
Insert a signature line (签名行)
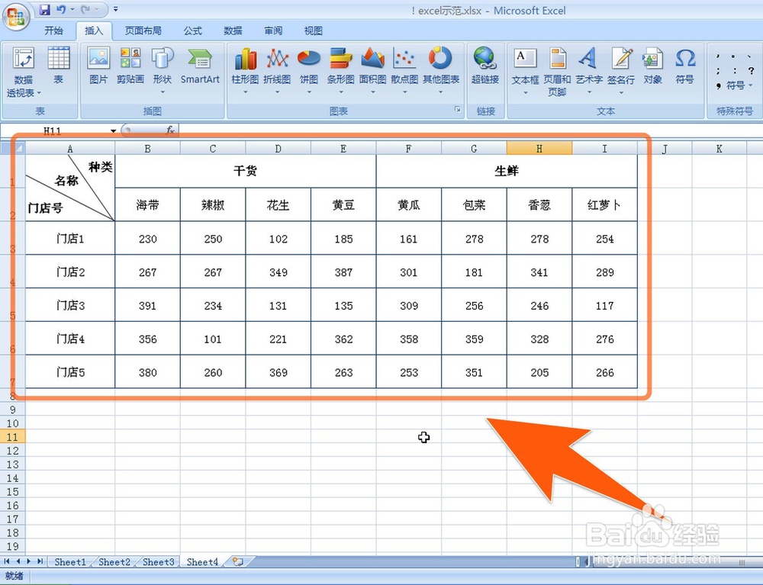click(x=621, y=70)
